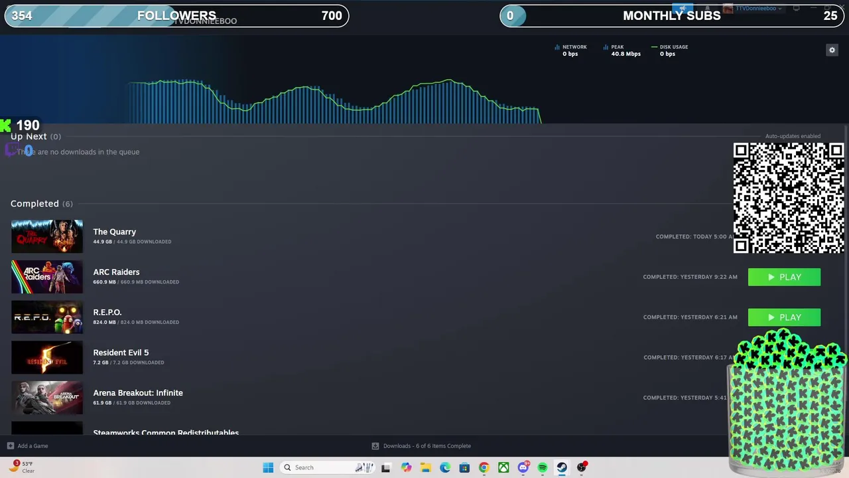Open the 'Downloads - 6 of 6 Items Complete' status

pyautogui.click(x=427, y=446)
